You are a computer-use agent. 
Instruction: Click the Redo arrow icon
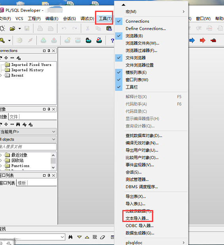tap(75, 29)
